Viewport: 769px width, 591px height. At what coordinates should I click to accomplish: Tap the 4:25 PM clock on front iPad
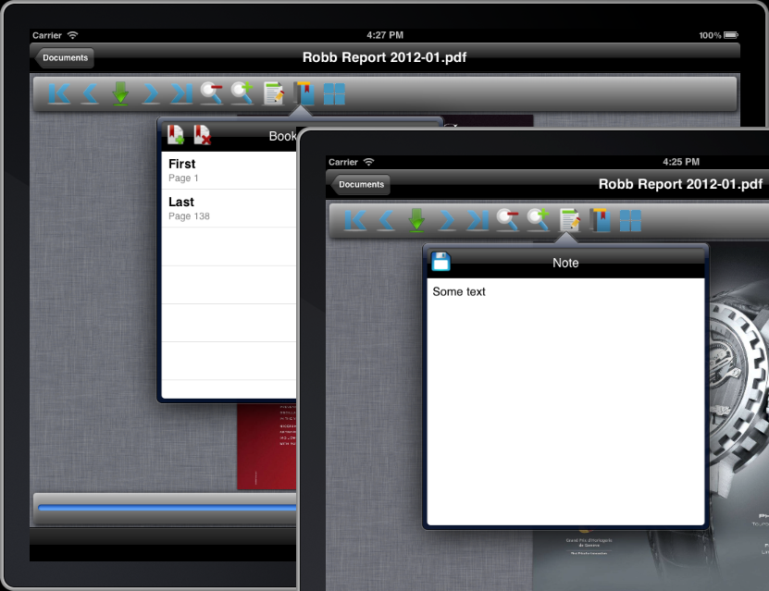point(681,162)
